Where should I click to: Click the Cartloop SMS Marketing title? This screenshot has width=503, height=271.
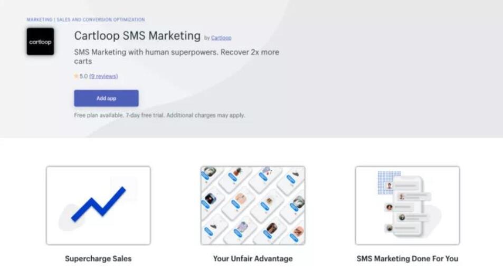[137, 36]
